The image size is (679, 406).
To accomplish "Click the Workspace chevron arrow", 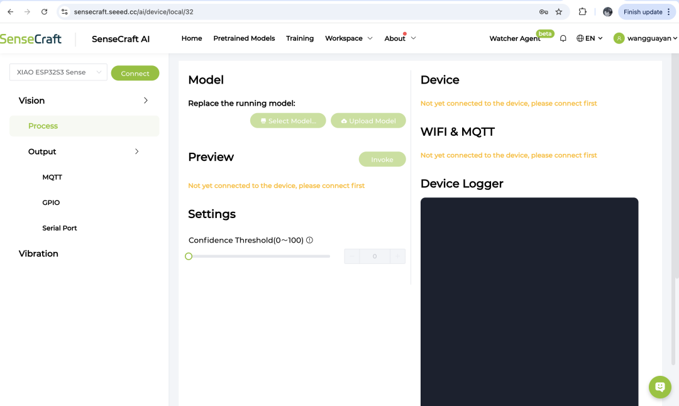I will pyautogui.click(x=370, y=38).
